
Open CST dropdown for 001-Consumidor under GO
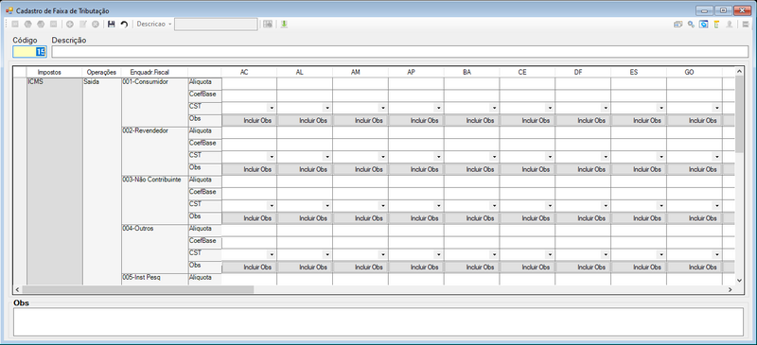[717, 109]
